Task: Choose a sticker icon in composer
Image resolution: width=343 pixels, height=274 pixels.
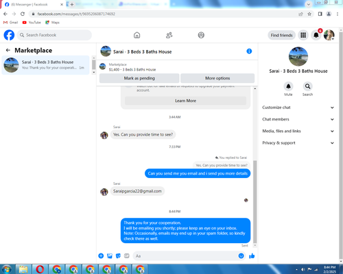Action: (118, 256)
